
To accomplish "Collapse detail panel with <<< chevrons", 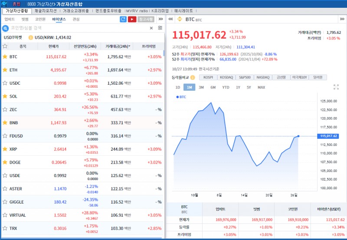I will [170, 19].
